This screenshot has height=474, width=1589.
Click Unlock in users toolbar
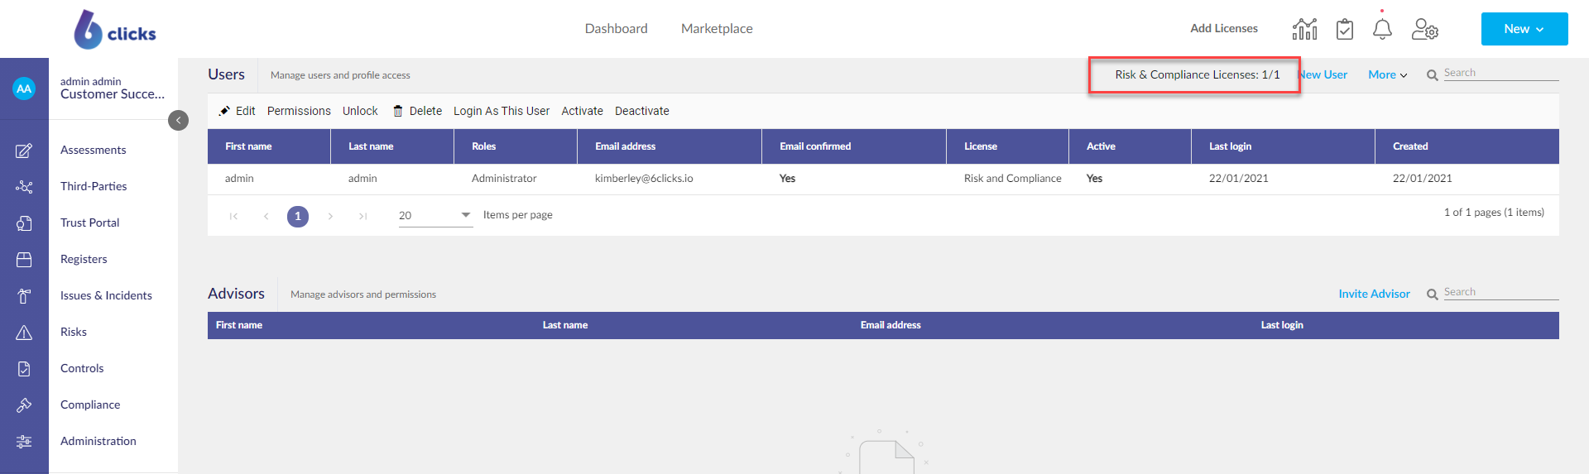[x=360, y=111]
